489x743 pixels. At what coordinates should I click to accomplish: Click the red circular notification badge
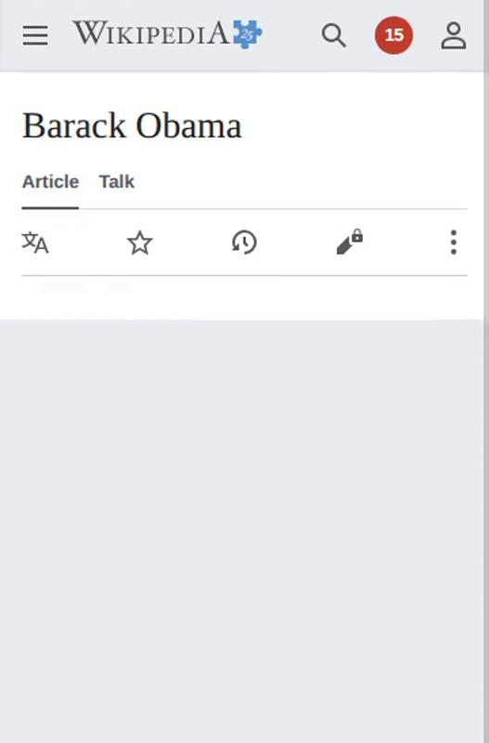coord(393,35)
